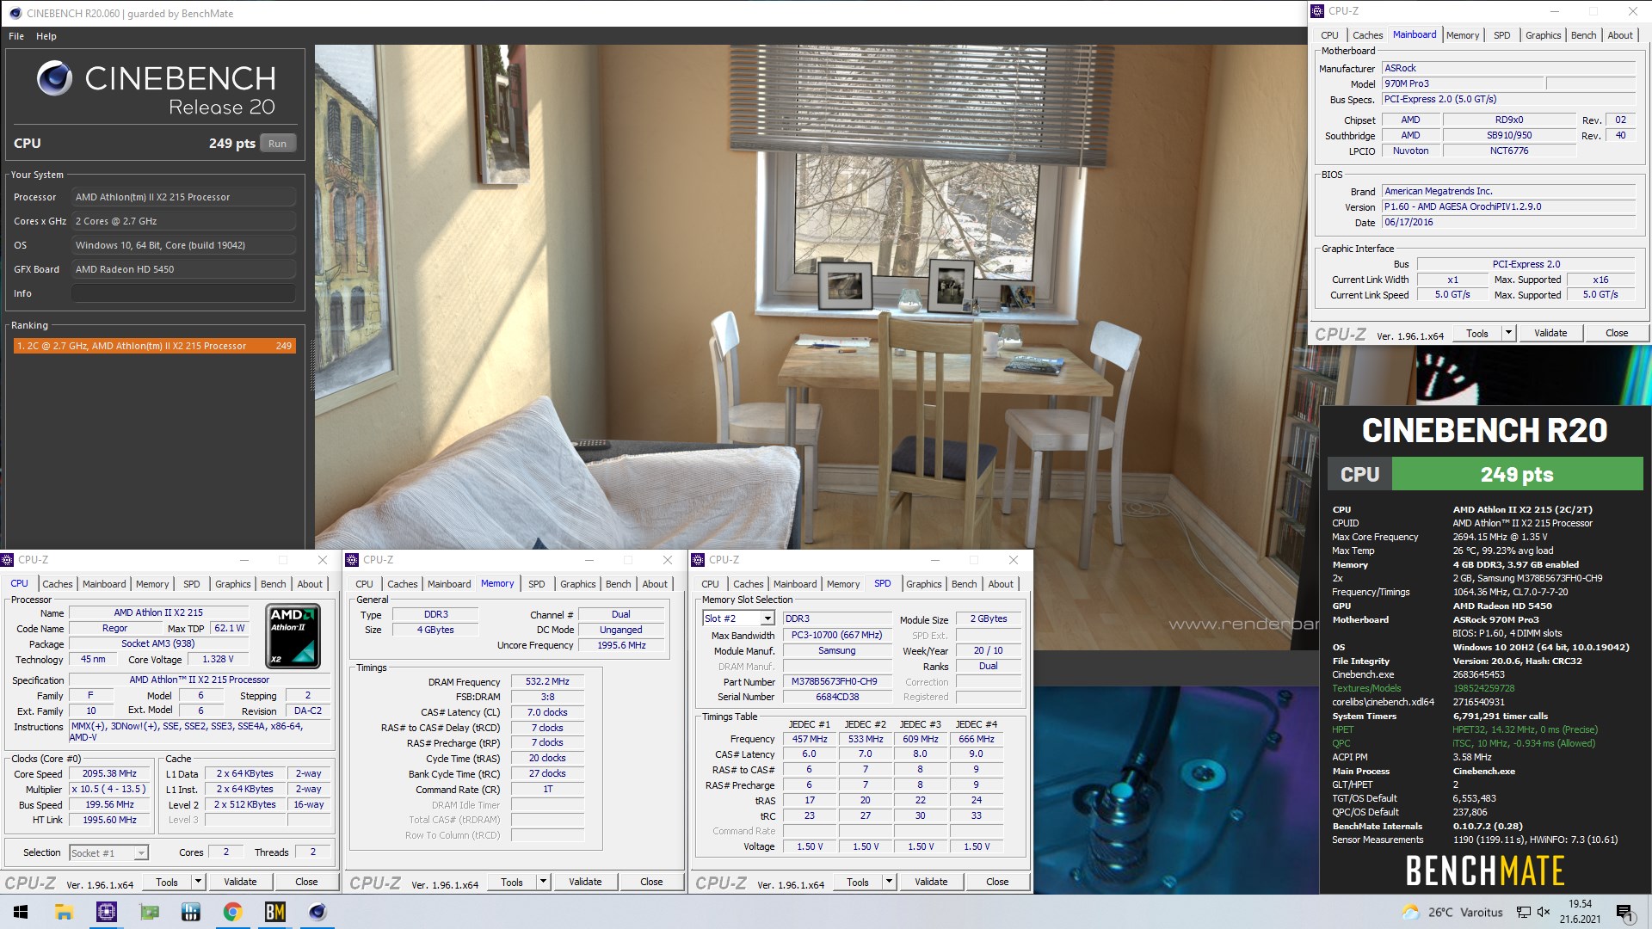The image size is (1652, 929).
Task: Click the Multiplier value x 10.5 field
Action: [109, 789]
